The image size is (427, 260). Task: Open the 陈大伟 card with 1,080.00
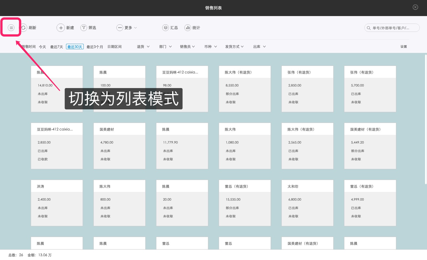245,146
